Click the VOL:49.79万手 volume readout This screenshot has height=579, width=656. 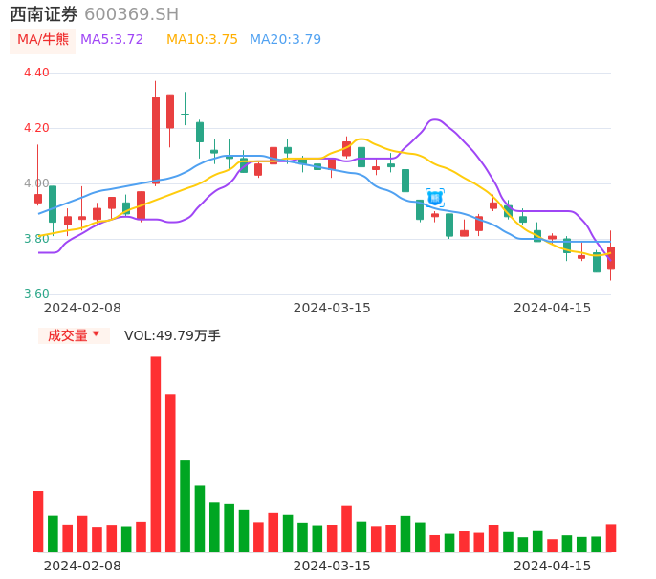pyautogui.click(x=172, y=335)
